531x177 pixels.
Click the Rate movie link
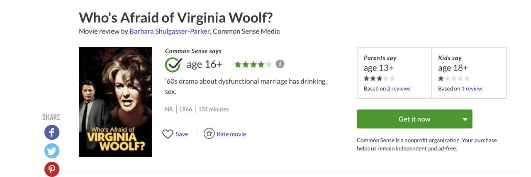point(231,134)
